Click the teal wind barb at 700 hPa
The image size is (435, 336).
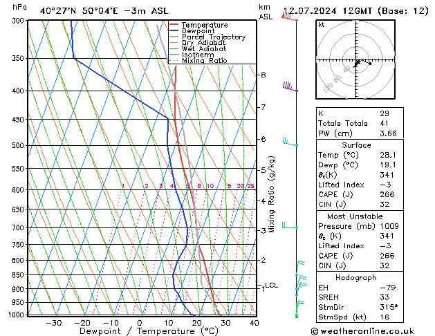tap(290, 225)
